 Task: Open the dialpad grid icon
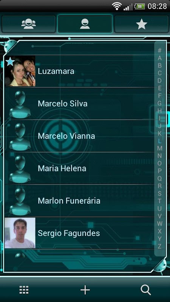click(x=24, y=290)
